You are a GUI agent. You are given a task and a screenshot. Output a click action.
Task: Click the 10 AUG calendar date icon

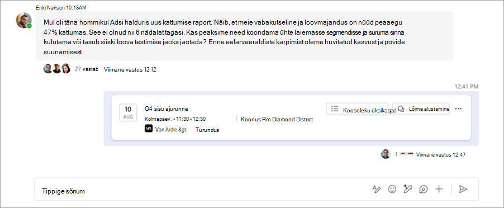pos(128,112)
